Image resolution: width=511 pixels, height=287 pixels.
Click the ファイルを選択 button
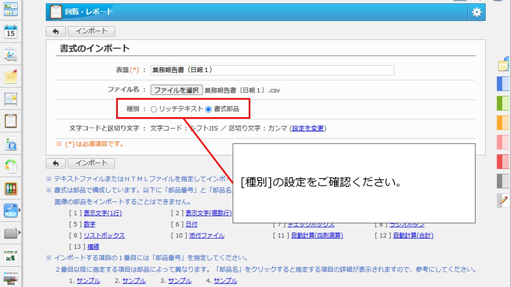(176, 90)
